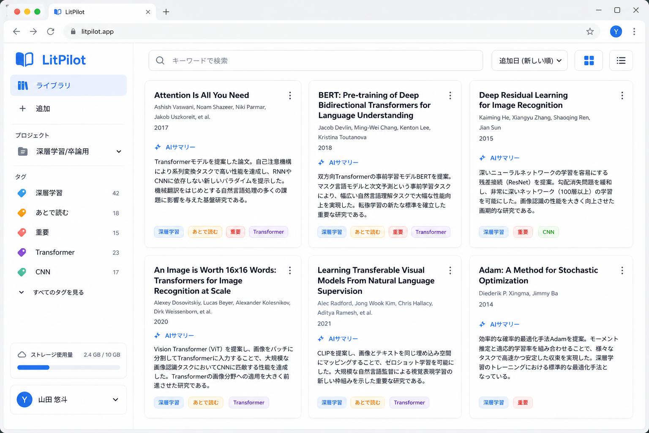Click AIサマリー sparkle icon on Adam card
The image size is (649, 433).
coord(482,324)
